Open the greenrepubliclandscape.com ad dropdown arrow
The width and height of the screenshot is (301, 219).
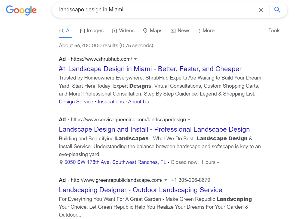pos(166,180)
